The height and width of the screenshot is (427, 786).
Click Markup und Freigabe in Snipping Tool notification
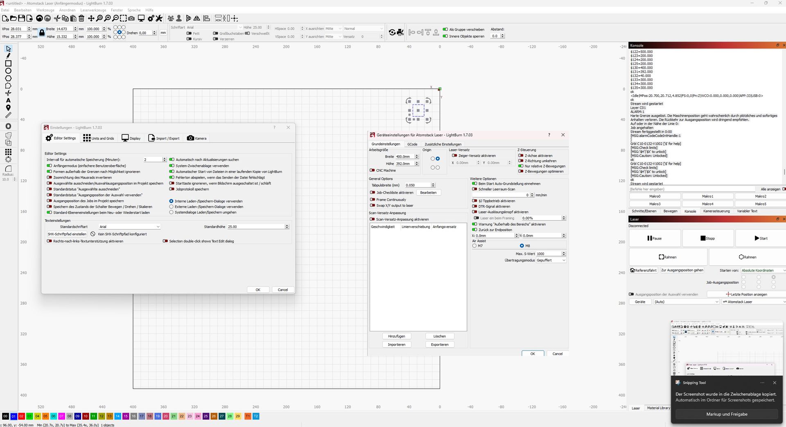(727, 414)
